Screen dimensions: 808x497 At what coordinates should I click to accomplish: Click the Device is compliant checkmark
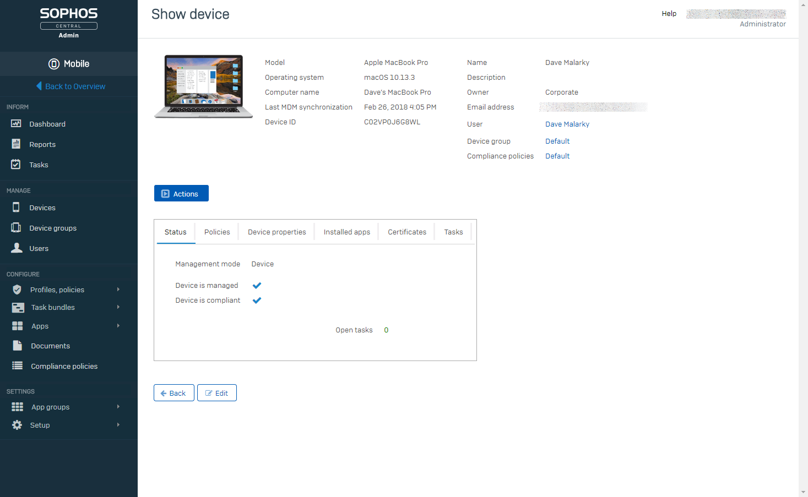[x=257, y=300]
